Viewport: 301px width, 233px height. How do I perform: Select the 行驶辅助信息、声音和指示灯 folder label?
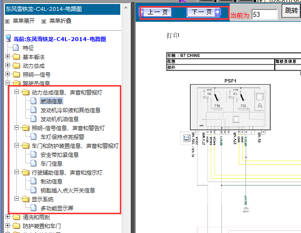pos(67,173)
